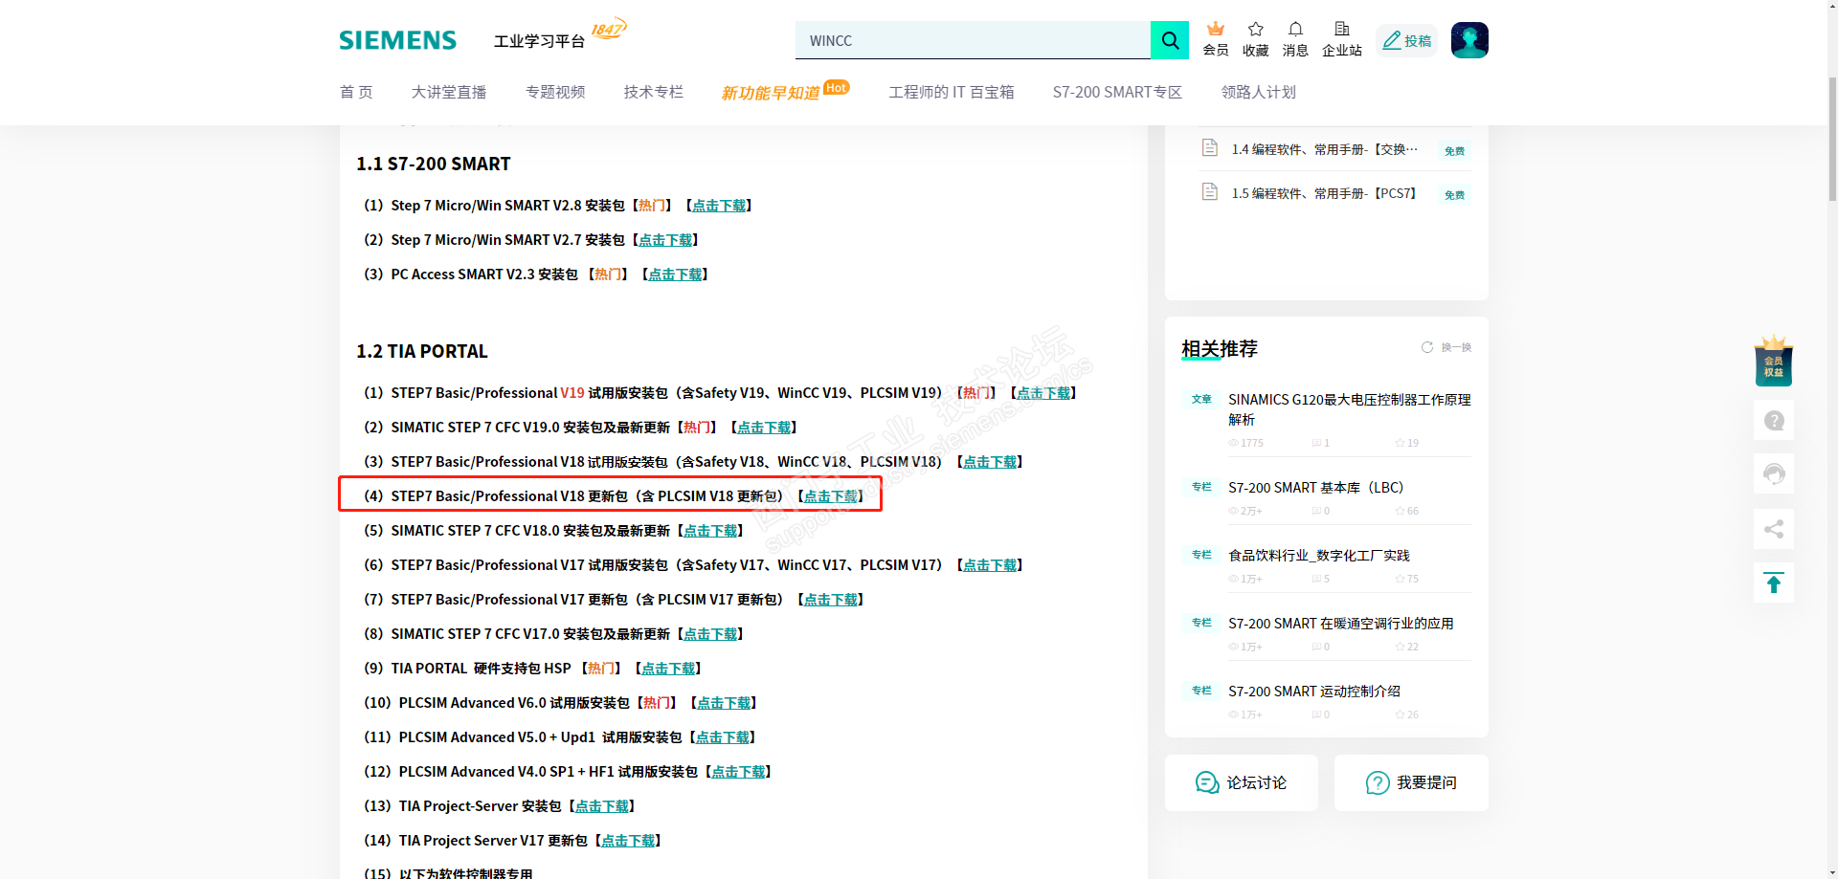
Task: Open the 领路人计划 menu item
Action: 1259,92
